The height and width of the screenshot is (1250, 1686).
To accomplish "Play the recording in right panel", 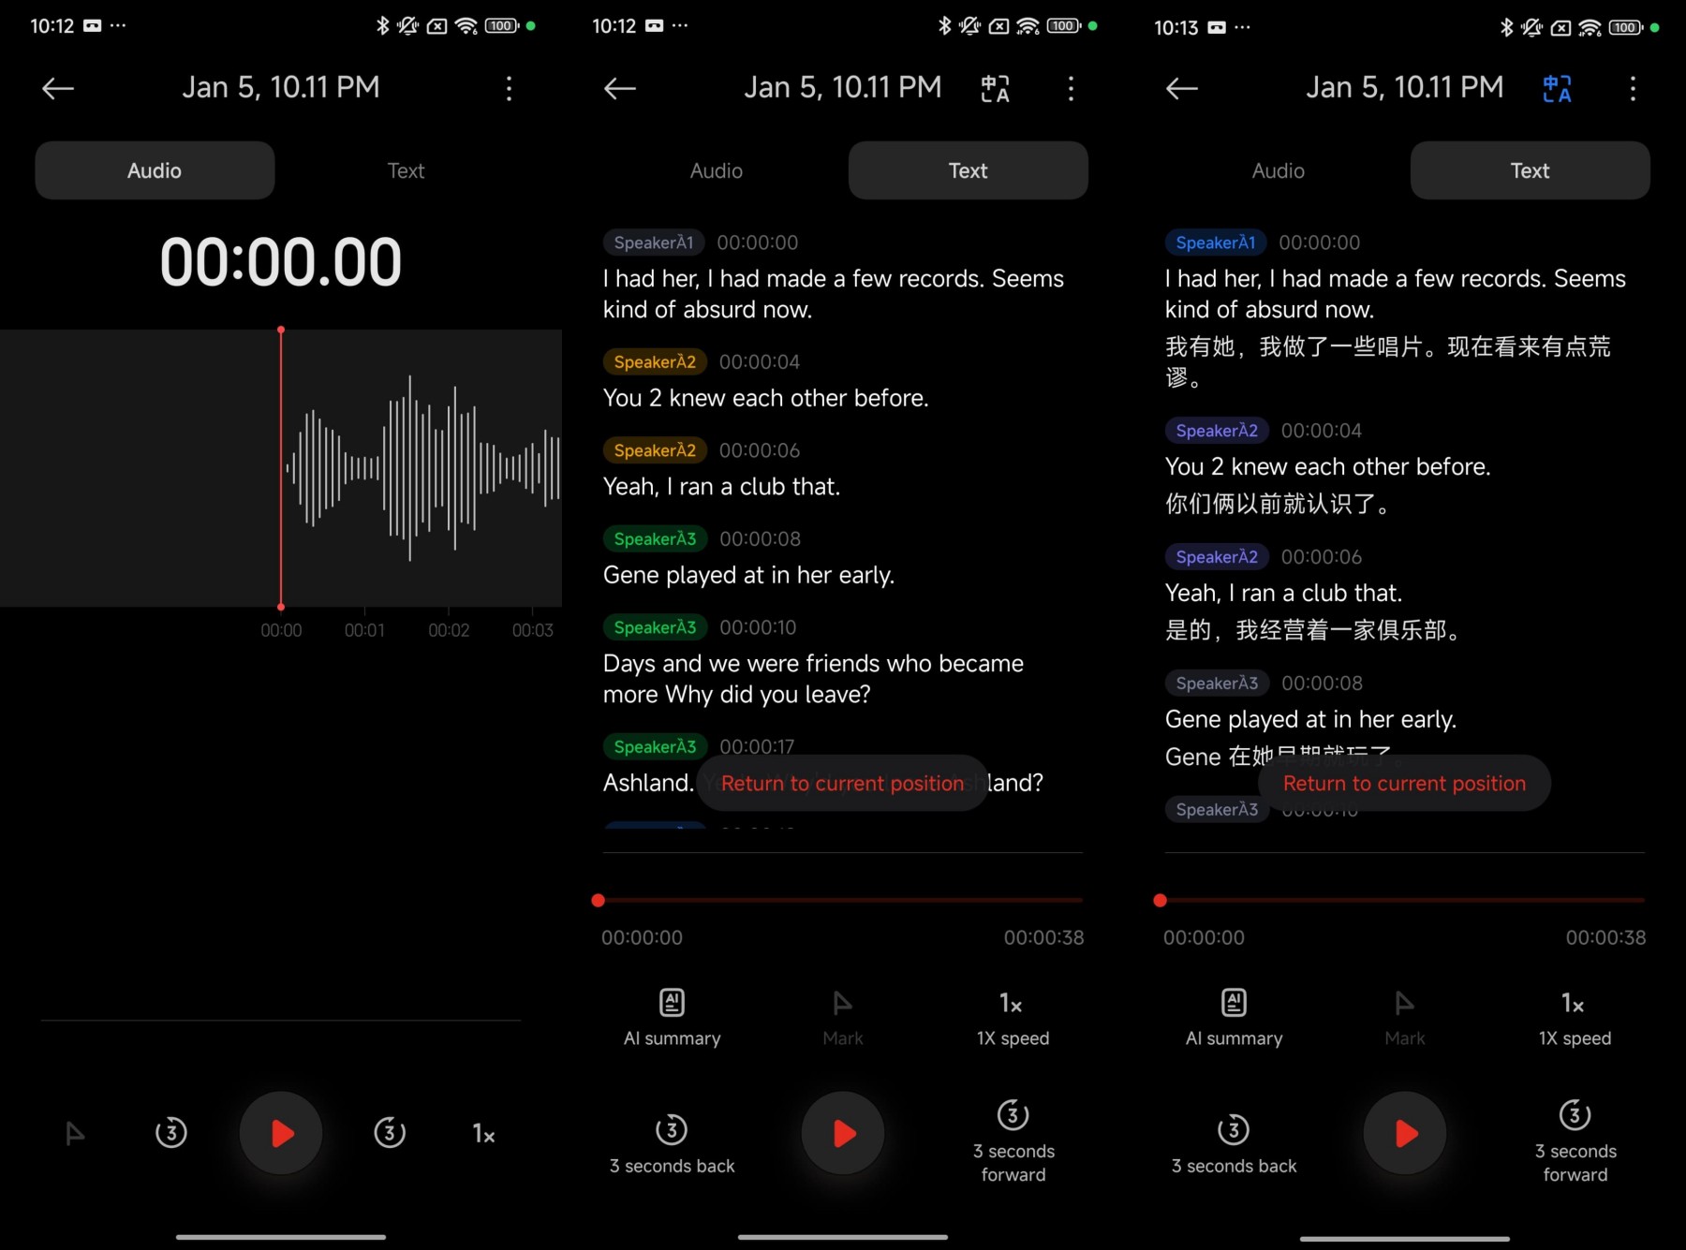I will point(1405,1134).
